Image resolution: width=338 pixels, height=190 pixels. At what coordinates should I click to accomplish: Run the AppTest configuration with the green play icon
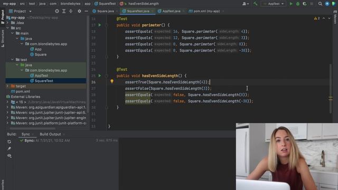[x=291, y=4]
